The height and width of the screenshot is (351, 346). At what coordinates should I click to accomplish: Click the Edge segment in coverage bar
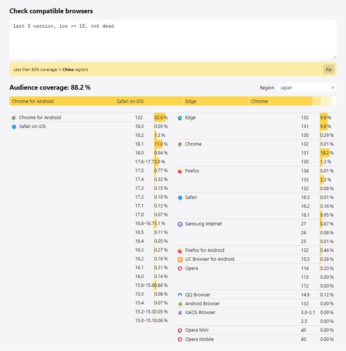tap(215, 101)
